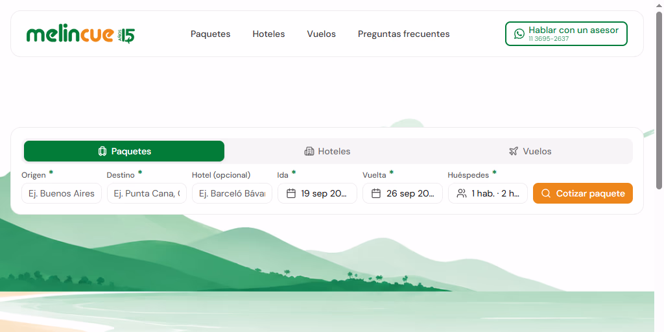
Task: Click the building icon on Hoteles tab
Action: pos(309,151)
